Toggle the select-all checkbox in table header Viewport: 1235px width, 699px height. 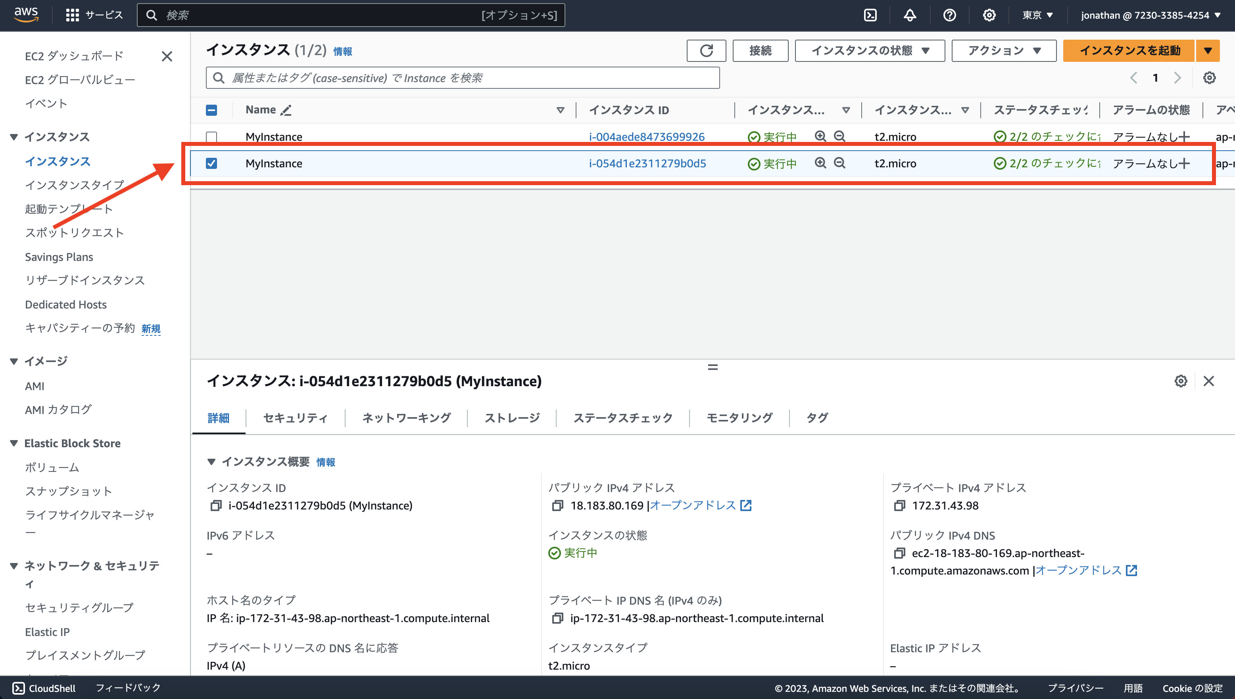tap(211, 110)
